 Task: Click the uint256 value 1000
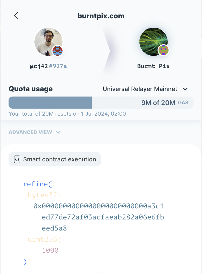(50, 250)
